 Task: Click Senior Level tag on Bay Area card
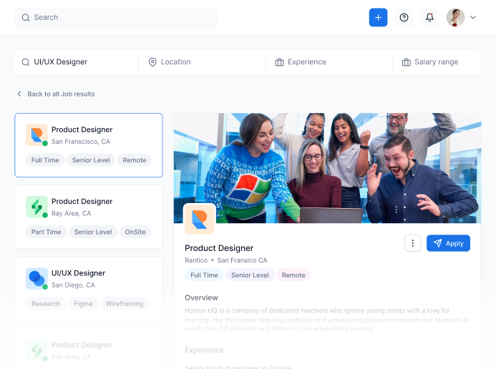pos(93,232)
